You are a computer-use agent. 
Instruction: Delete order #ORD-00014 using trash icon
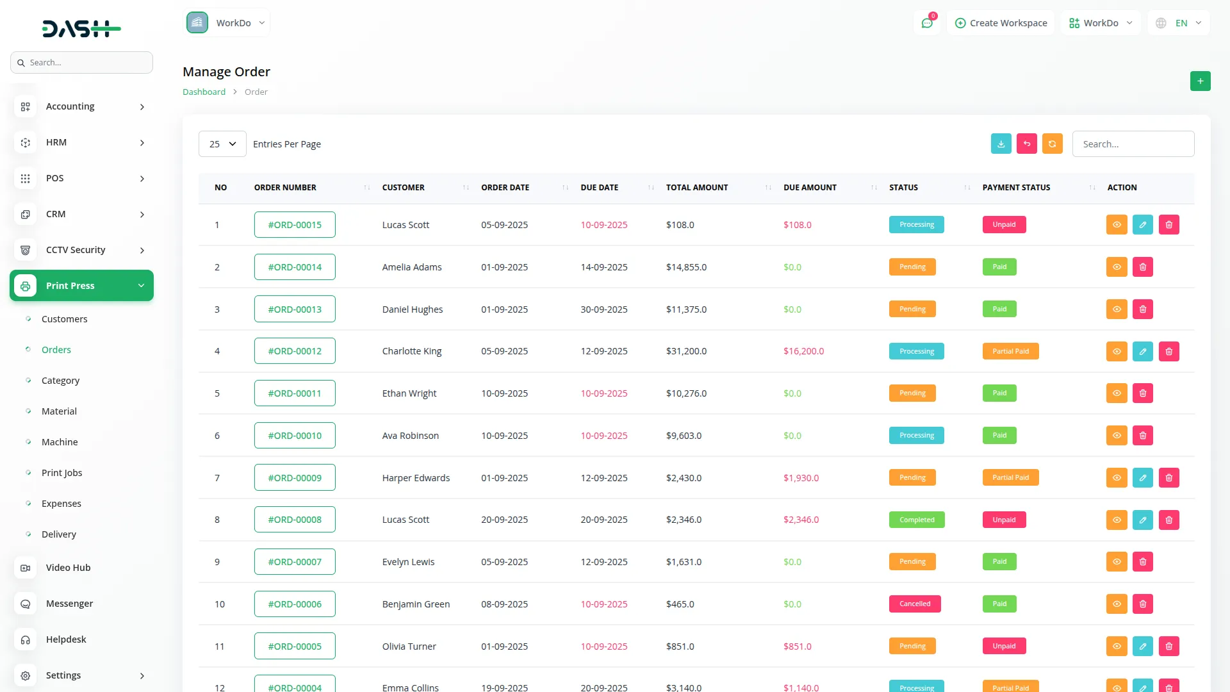click(1142, 267)
